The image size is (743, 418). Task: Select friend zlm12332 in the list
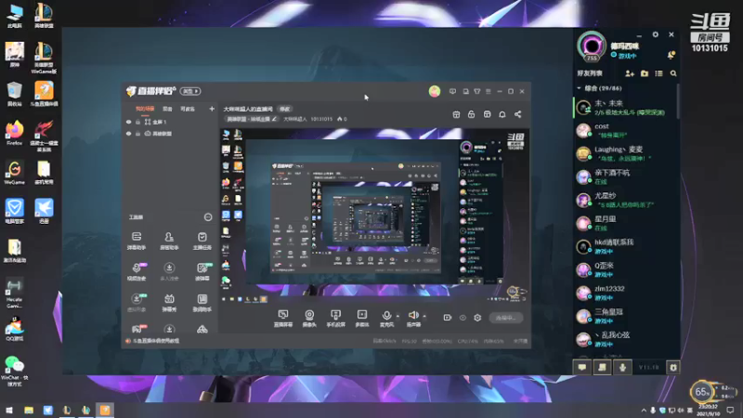625,293
